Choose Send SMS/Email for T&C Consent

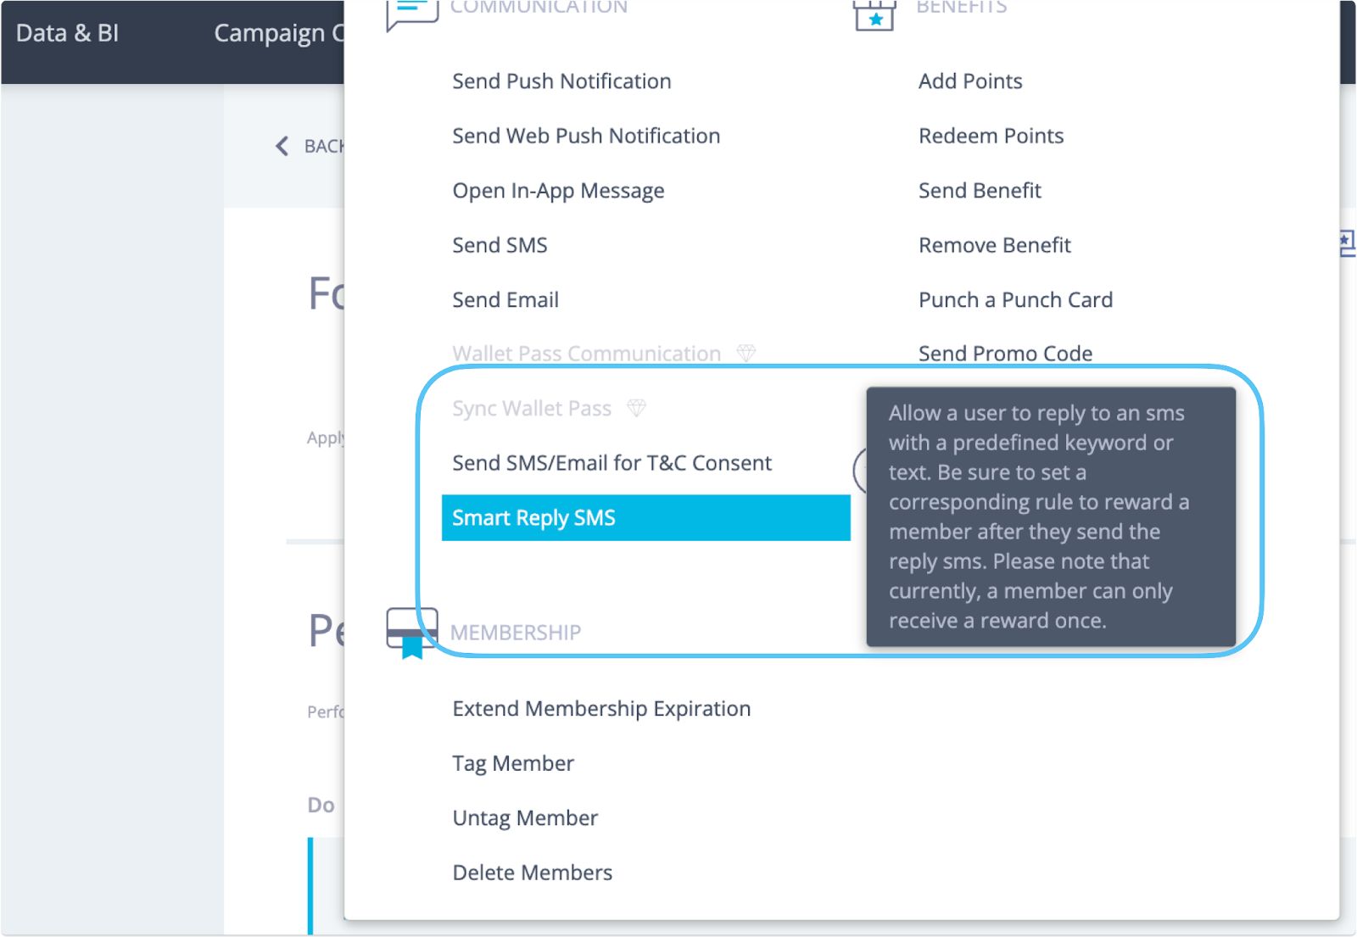pos(611,463)
